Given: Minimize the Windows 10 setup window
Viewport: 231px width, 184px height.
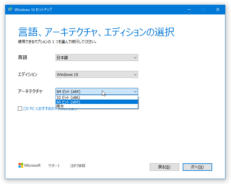Looking at the screenshot, I should [x=189, y=10].
